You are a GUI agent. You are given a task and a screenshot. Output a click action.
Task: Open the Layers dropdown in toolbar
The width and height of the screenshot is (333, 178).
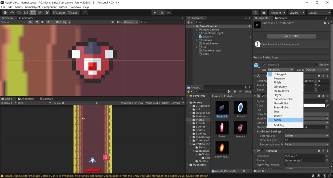pyautogui.click(x=296, y=13)
